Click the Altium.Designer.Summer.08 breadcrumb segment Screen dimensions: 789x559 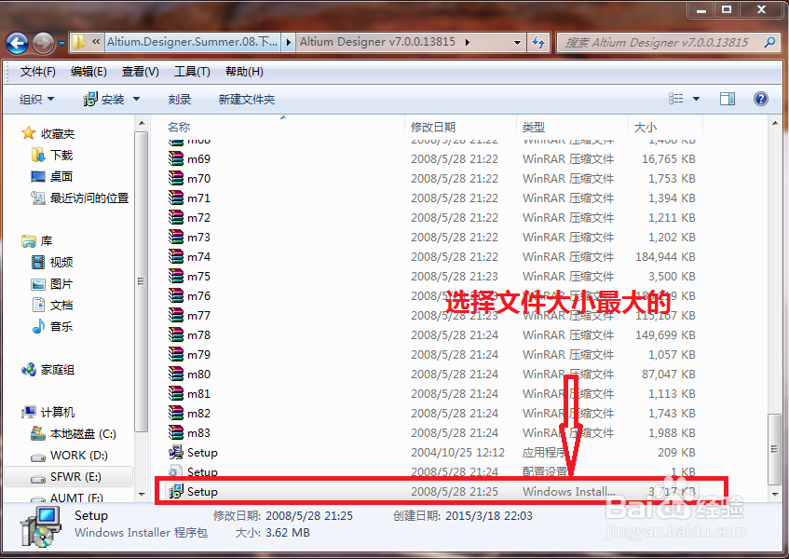192,42
